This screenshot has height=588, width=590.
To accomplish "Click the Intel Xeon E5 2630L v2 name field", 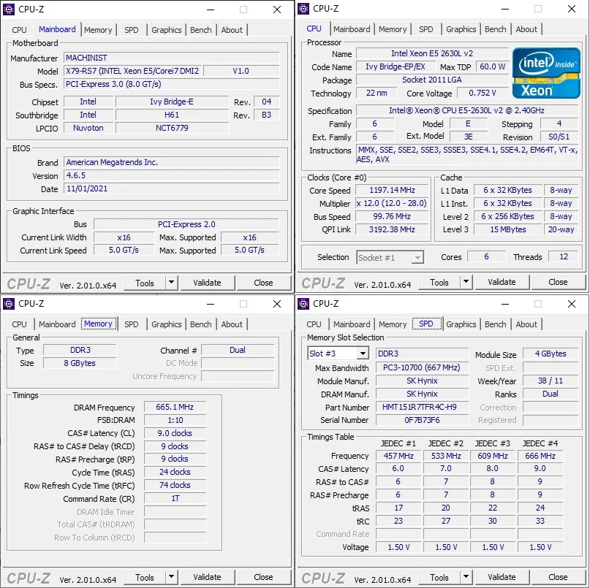I will 432,53.
